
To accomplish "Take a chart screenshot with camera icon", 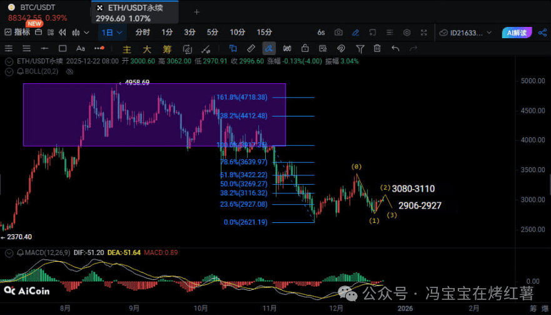I will 338,33.
